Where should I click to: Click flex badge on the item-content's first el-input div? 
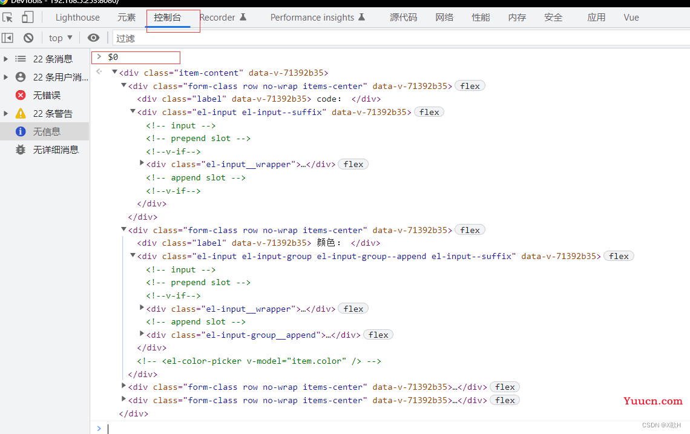click(429, 112)
